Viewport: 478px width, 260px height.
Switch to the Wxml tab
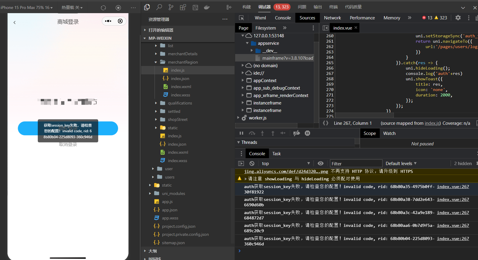click(260, 18)
